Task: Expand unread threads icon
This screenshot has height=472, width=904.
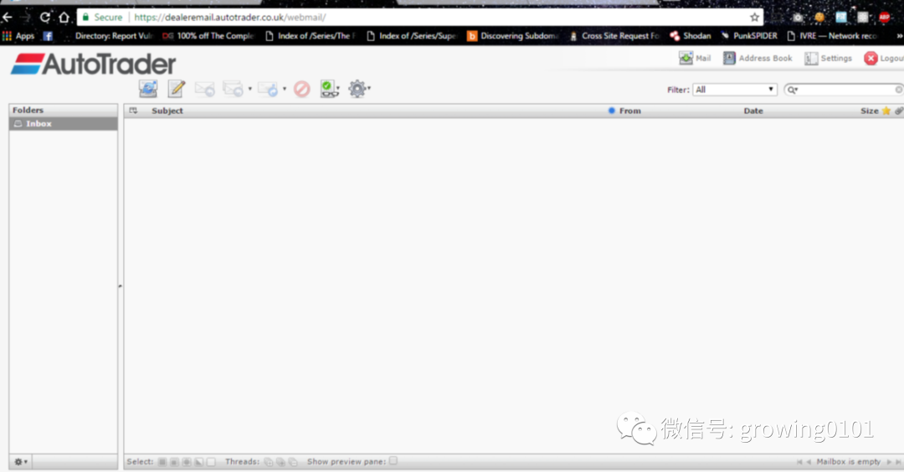Action: click(280, 462)
